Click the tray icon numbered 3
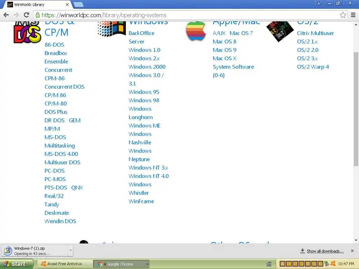The height and width of the screenshot is (269, 359). click(x=302, y=264)
